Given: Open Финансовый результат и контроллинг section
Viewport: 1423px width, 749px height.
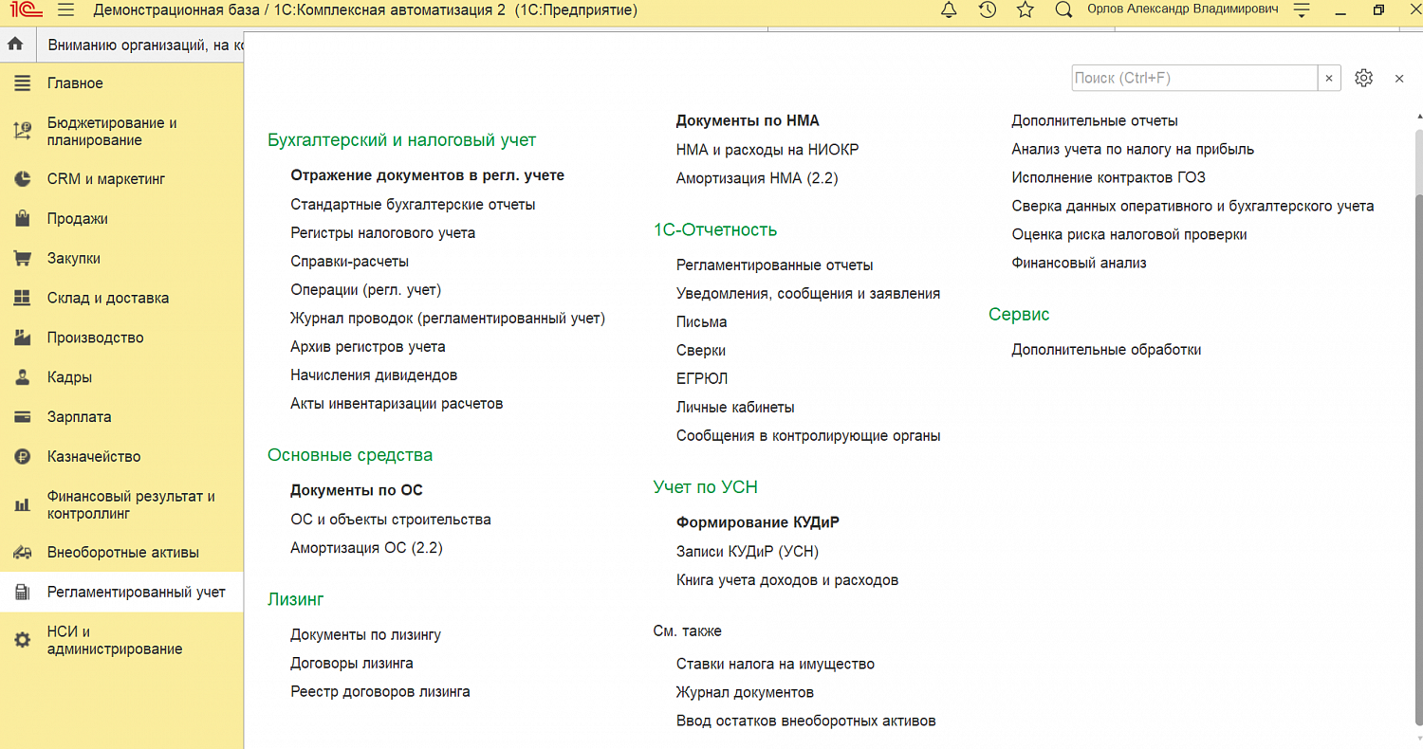Looking at the screenshot, I should point(121,504).
